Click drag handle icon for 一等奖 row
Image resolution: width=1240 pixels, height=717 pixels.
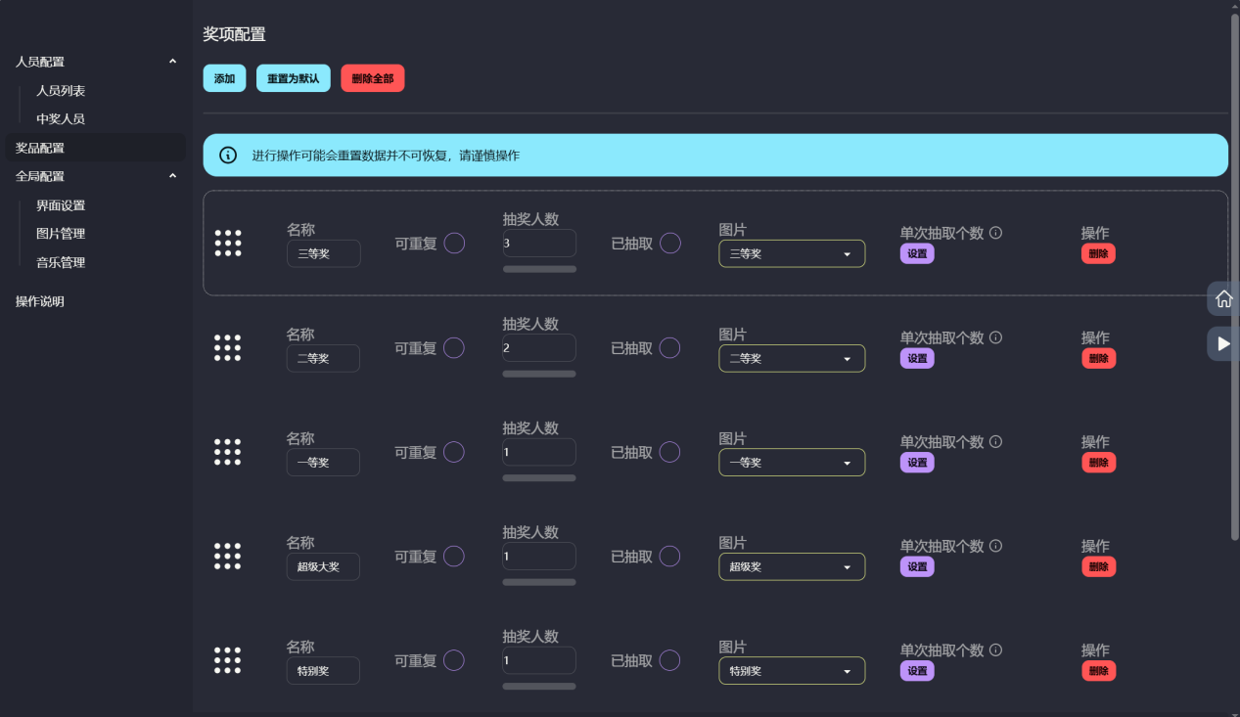[x=228, y=452]
